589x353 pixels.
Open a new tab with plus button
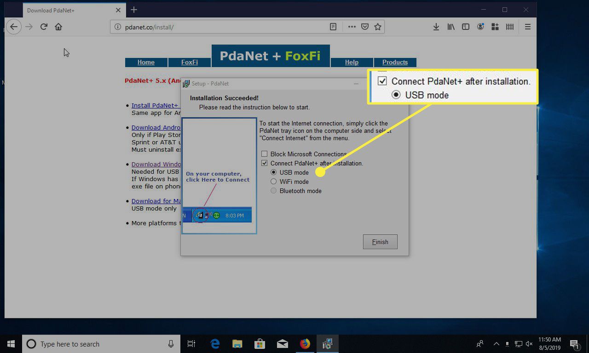(x=134, y=10)
